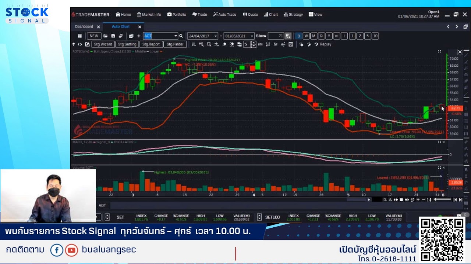Screen dimensions: 471x264
Task: Select the 10 minute period button
Action: click(x=375, y=36)
